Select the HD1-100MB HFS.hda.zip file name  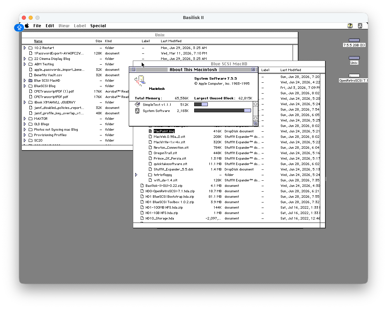[x=164, y=207]
